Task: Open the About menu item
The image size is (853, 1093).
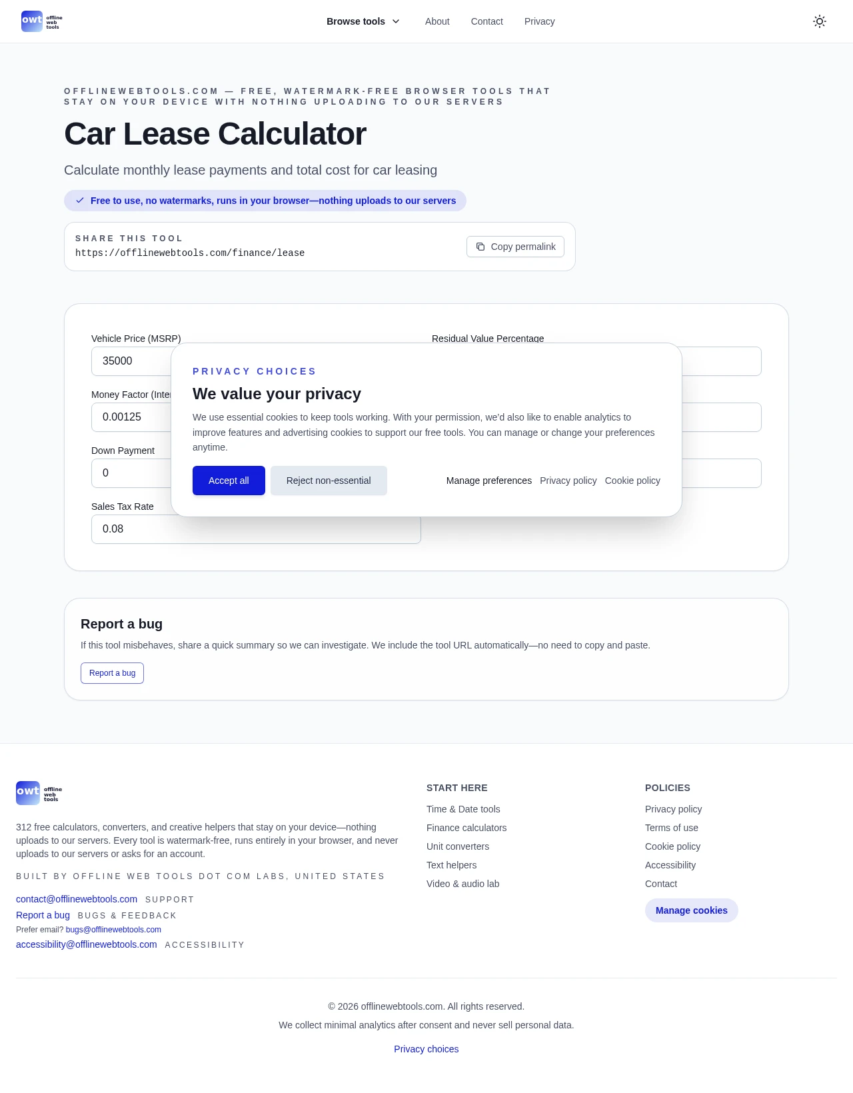Action: click(x=437, y=21)
